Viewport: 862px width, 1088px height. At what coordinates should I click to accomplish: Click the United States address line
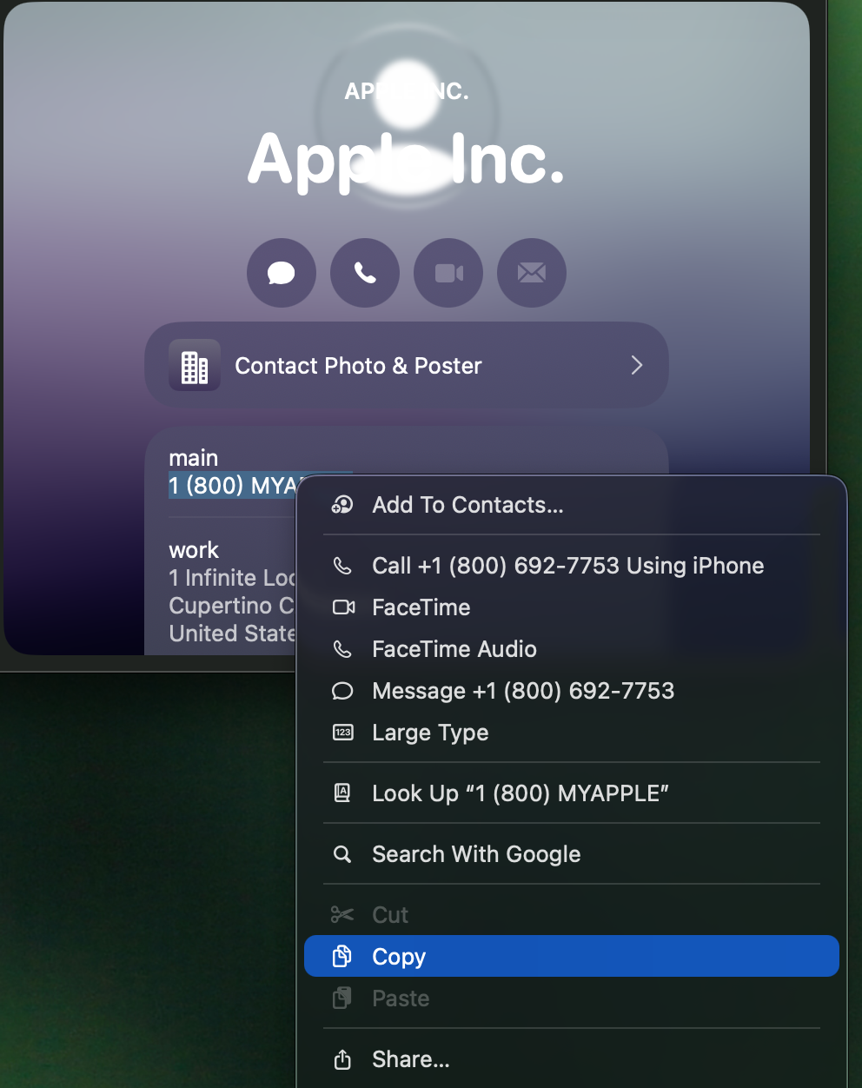tap(233, 634)
